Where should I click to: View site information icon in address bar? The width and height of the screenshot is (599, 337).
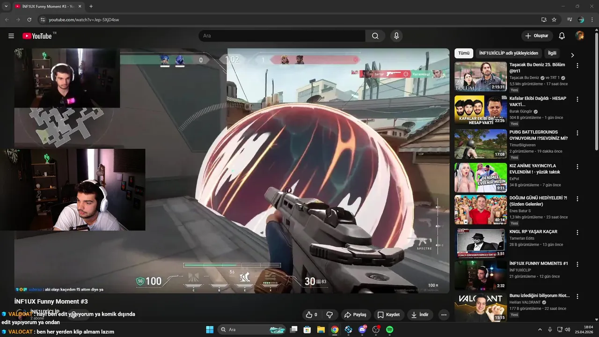(x=43, y=20)
